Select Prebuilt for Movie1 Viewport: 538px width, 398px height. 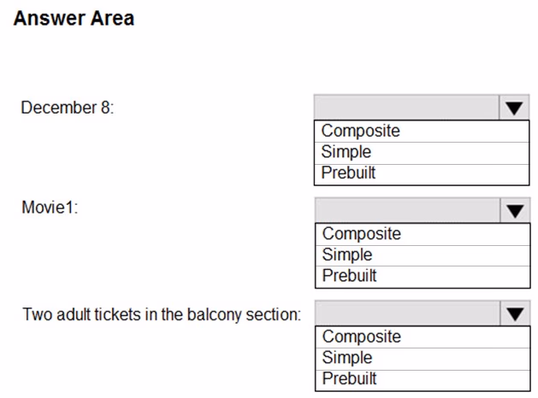(x=423, y=277)
